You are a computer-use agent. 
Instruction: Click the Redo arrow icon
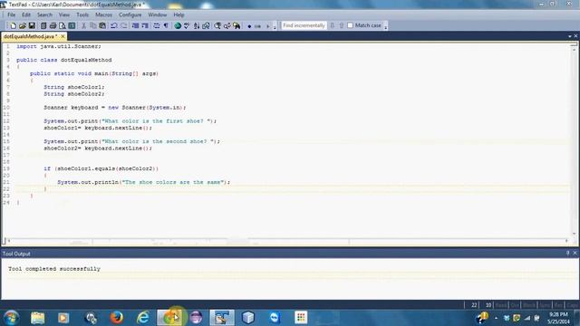(x=123, y=25)
